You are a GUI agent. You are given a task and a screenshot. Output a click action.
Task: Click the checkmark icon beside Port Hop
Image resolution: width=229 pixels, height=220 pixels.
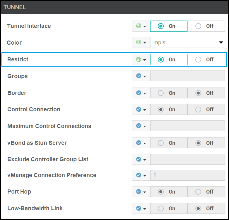[139, 192]
